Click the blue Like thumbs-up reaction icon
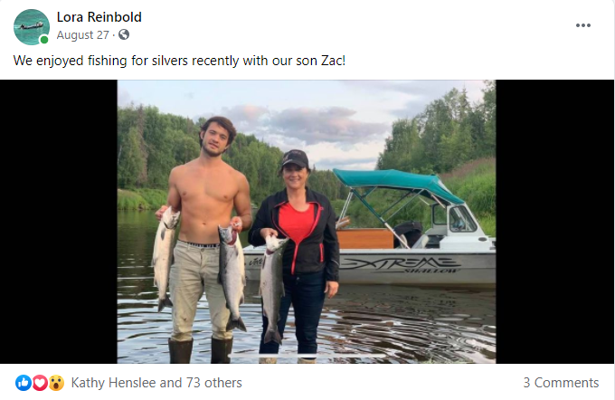Viewport: 615px width, 400px height. click(24, 382)
